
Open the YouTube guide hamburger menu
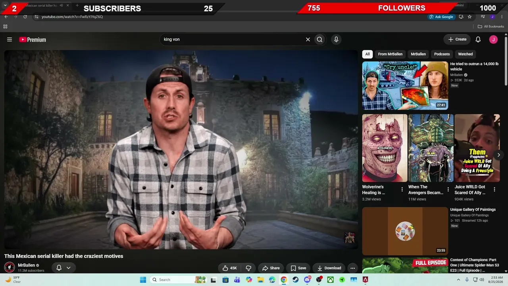click(10, 39)
